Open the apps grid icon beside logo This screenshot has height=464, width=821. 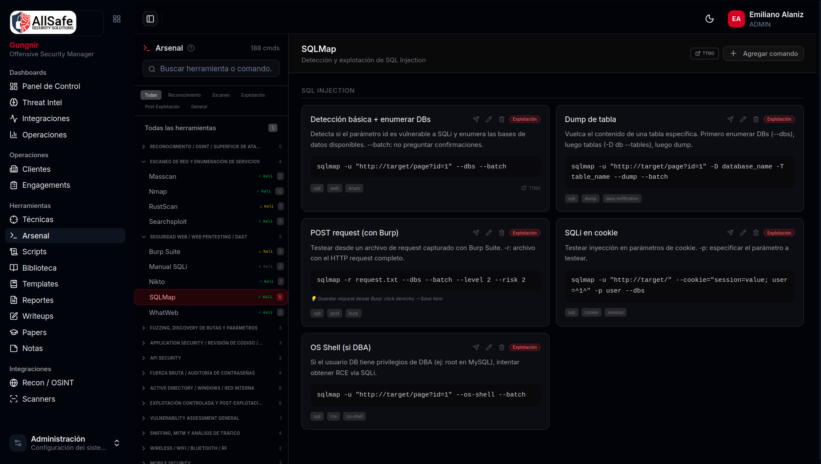tap(117, 19)
